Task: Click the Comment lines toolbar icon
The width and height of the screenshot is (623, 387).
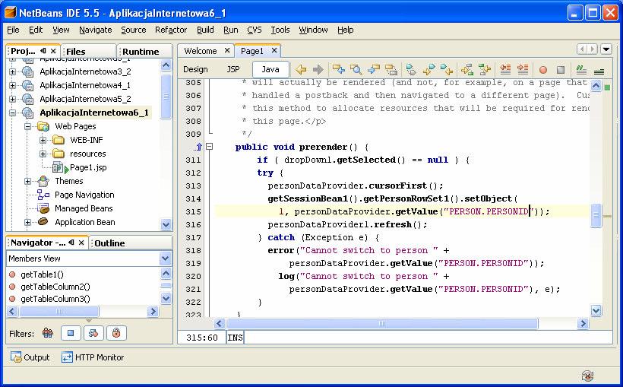Action: (x=581, y=70)
